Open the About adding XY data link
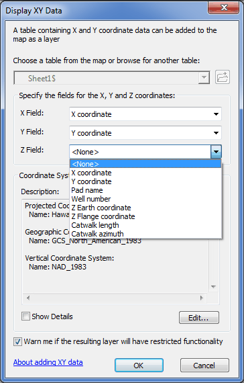The width and height of the screenshot is (244, 383). (x=48, y=362)
